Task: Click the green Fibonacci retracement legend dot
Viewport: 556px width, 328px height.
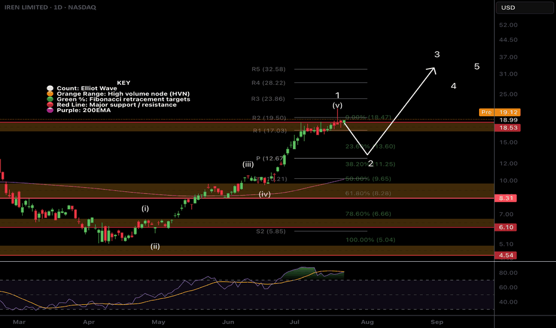Action: pyautogui.click(x=50, y=99)
